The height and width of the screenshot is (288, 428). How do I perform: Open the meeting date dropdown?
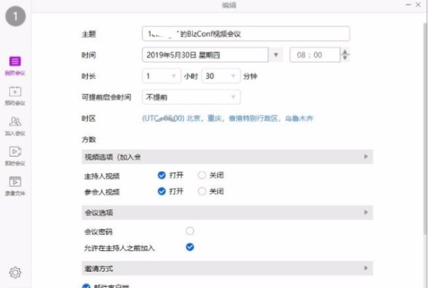click(277, 55)
